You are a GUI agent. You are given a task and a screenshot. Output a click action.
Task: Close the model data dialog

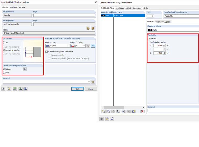coord(96,2)
